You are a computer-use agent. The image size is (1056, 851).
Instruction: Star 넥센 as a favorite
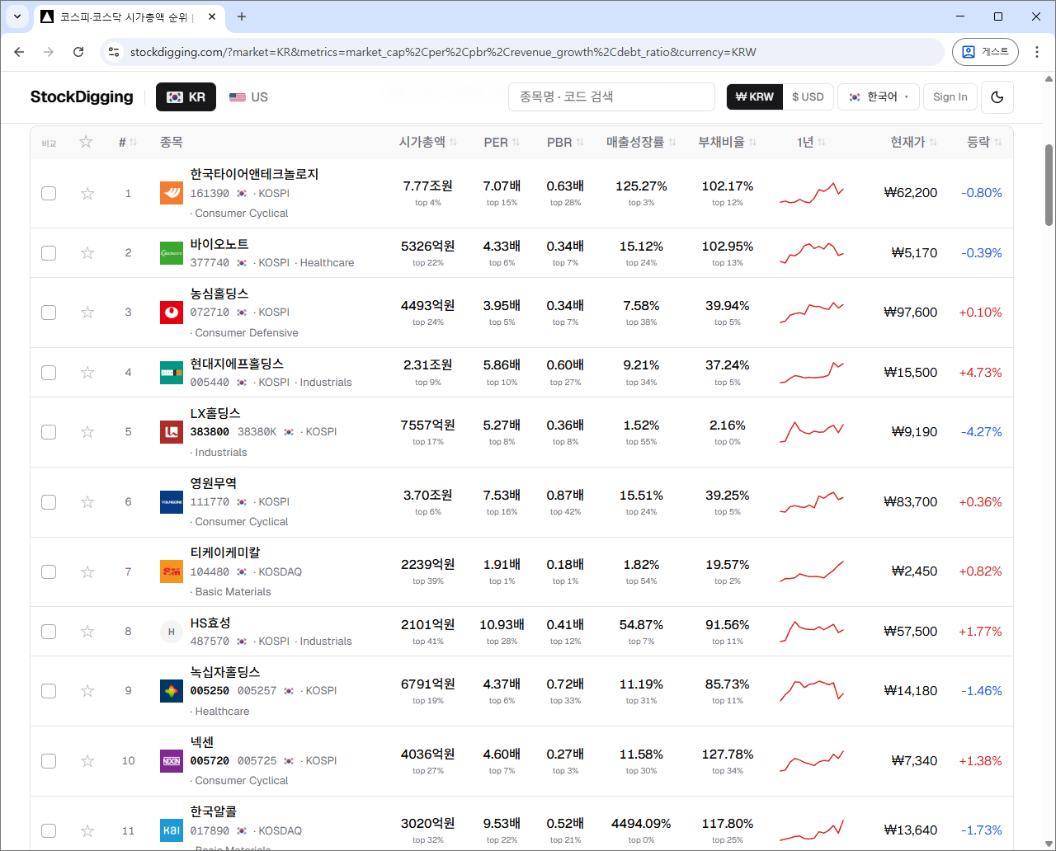coord(87,761)
